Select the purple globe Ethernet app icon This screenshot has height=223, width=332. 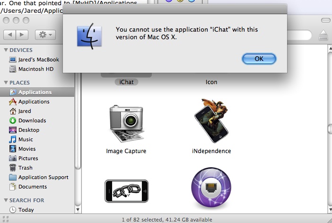coord(211,187)
